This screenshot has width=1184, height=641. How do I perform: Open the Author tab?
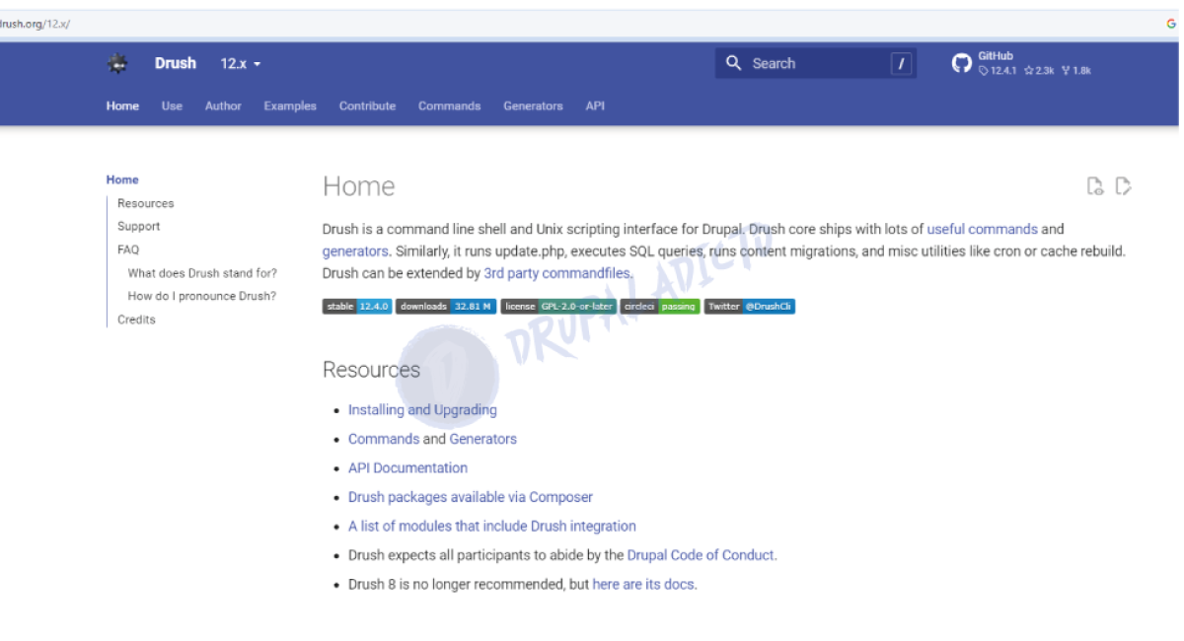223,106
